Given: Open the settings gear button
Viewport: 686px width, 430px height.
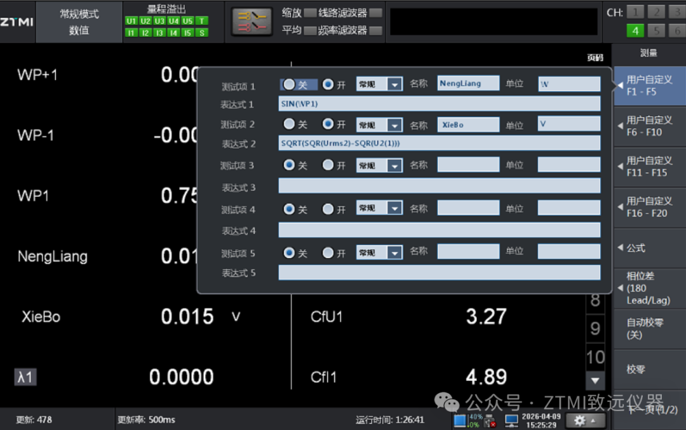Looking at the screenshot, I should [584, 420].
